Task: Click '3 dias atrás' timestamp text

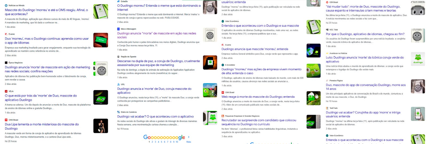Action: [x=227, y=137]
